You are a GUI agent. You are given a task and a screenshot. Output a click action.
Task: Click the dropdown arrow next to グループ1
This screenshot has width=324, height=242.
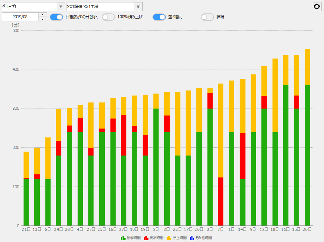pyautogui.click(x=61, y=6)
